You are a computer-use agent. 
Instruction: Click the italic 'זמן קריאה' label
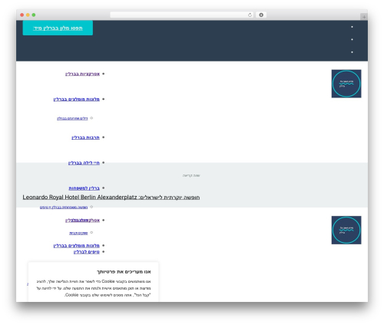(191, 175)
